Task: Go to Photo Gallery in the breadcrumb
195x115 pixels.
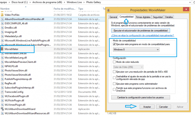Action: point(93,2)
